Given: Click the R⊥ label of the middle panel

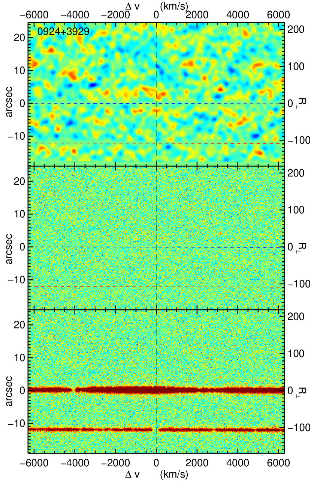Looking at the screenshot, I should 302,247.
